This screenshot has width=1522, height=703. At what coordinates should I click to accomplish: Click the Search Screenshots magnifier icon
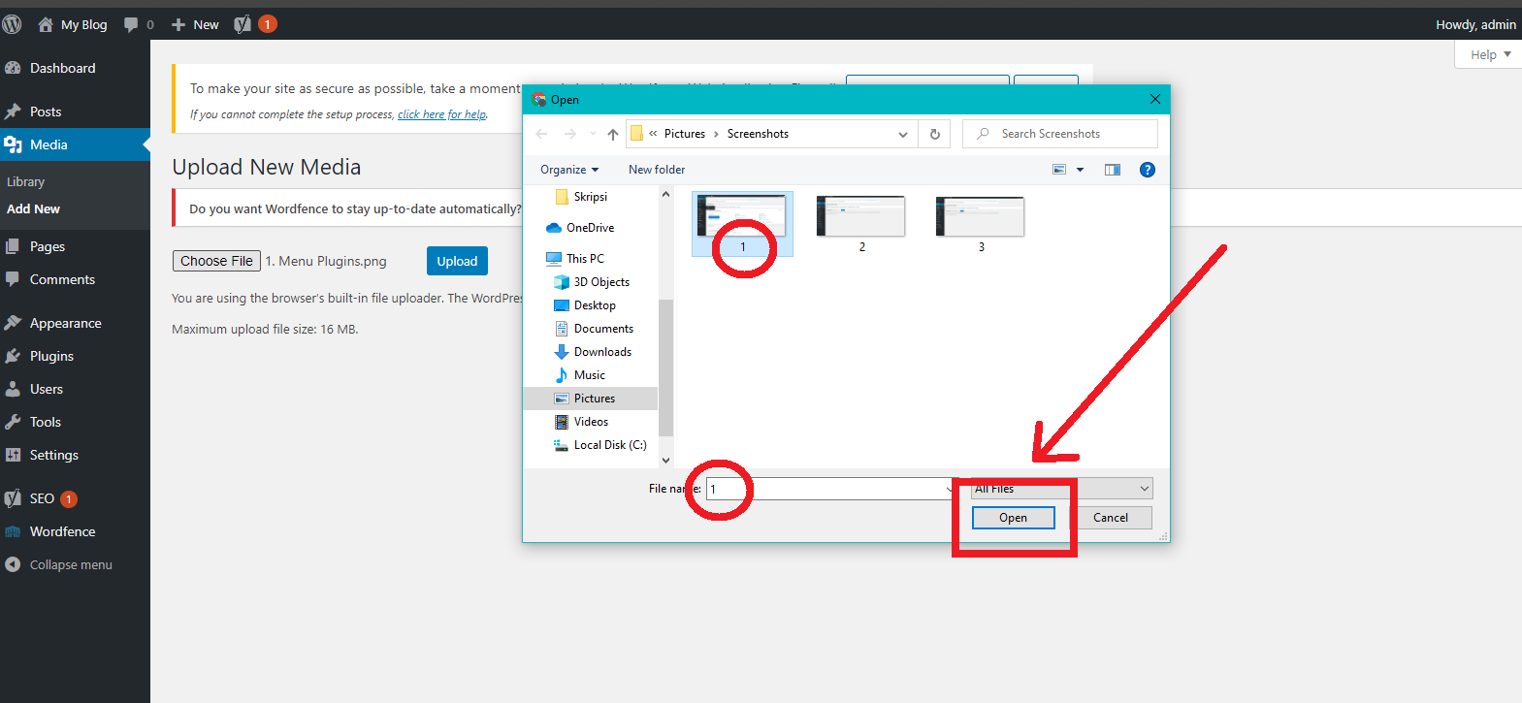pyautogui.click(x=983, y=134)
